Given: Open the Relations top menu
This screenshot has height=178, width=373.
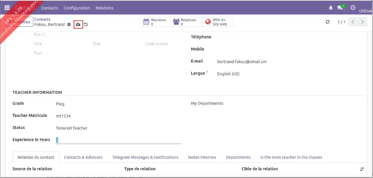Looking at the screenshot, I should [x=104, y=8].
